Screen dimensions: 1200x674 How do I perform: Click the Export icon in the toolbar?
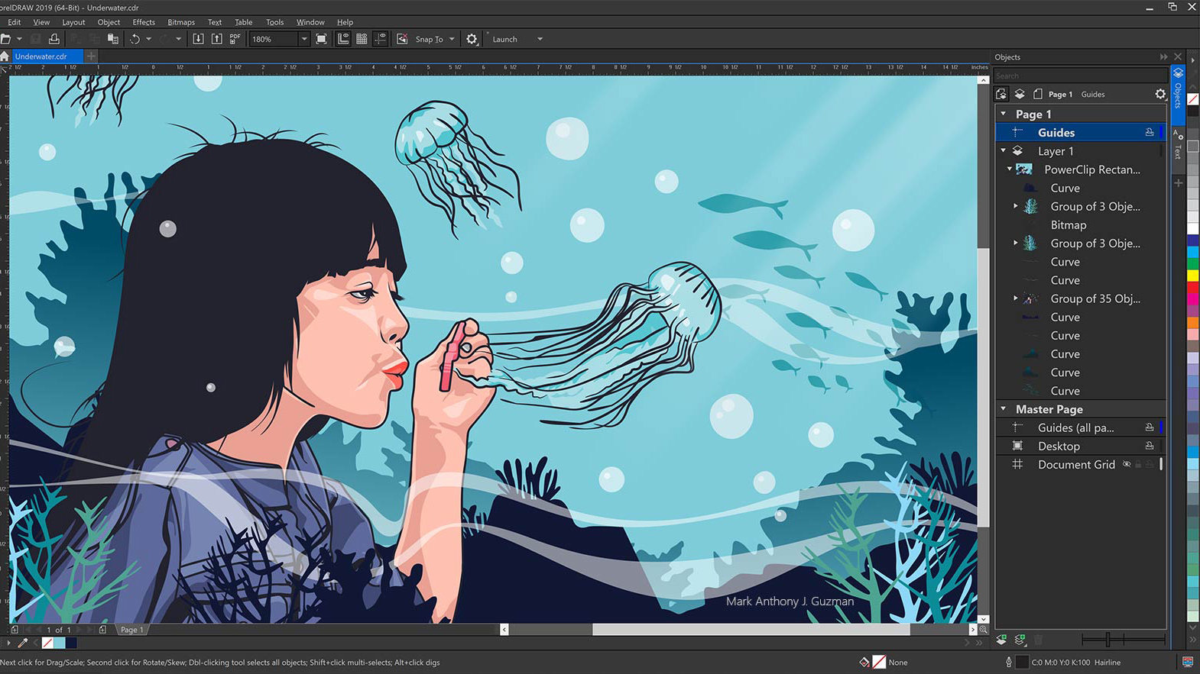coord(217,39)
